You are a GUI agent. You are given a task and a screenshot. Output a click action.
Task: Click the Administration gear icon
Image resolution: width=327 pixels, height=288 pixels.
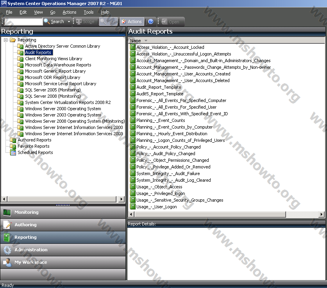coord(7,250)
